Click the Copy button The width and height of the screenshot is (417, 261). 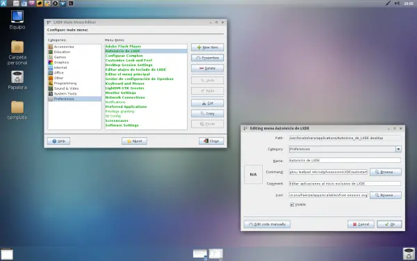(x=207, y=113)
